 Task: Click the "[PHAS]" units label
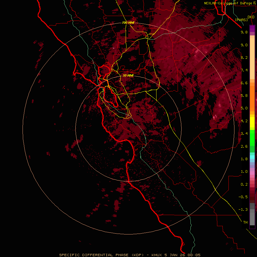(x=241, y=20)
